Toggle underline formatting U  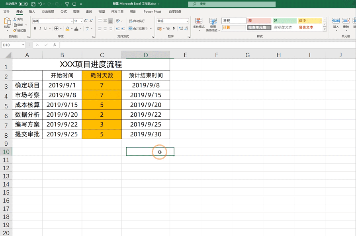pyautogui.click(x=45, y=28)
